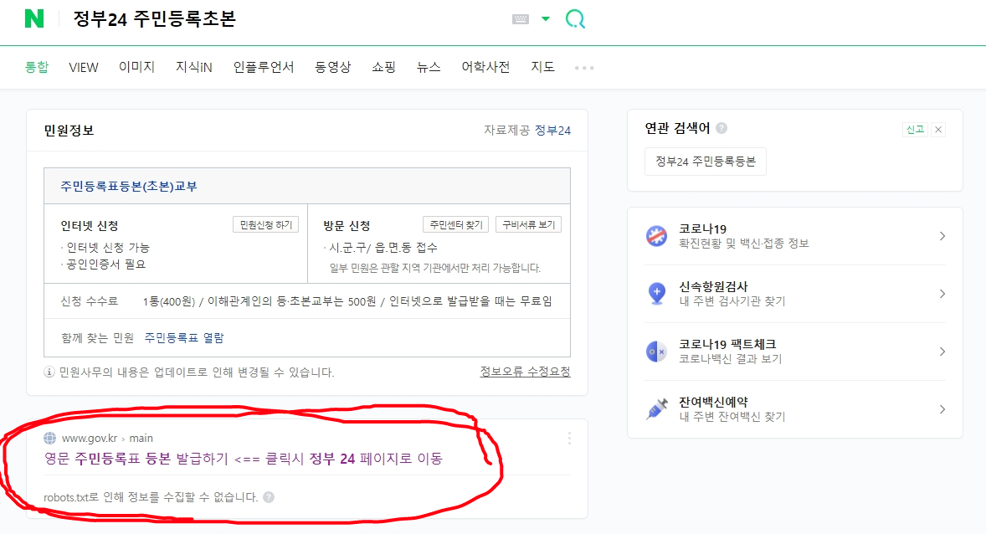Click the green search magnifier button

(x=575, y=19)
